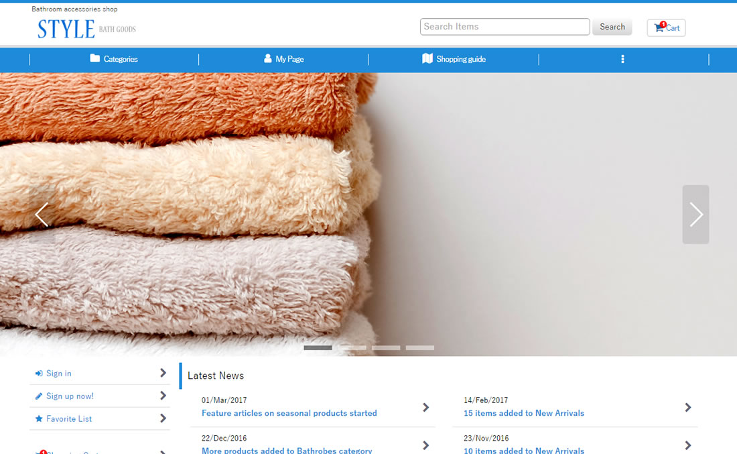
Task: Select the third carousel slide indicator
Action: 386,348
